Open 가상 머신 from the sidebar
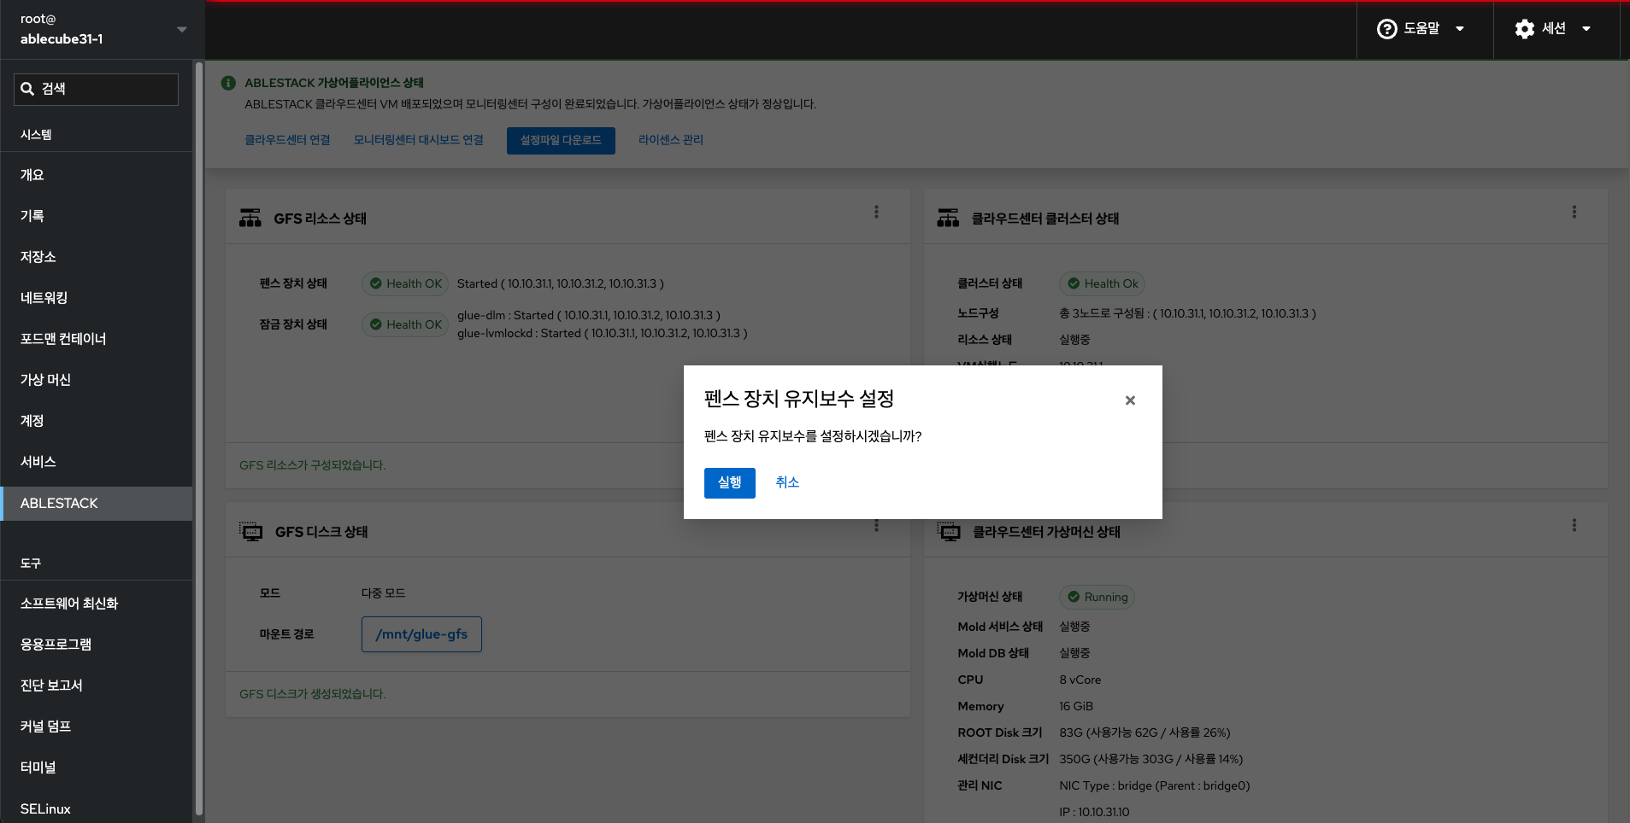 coord(45,380)
